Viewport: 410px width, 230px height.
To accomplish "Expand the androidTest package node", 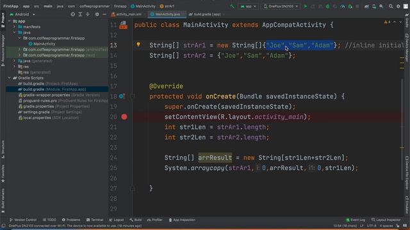I will pyautogui.click(x=20, y=50).
